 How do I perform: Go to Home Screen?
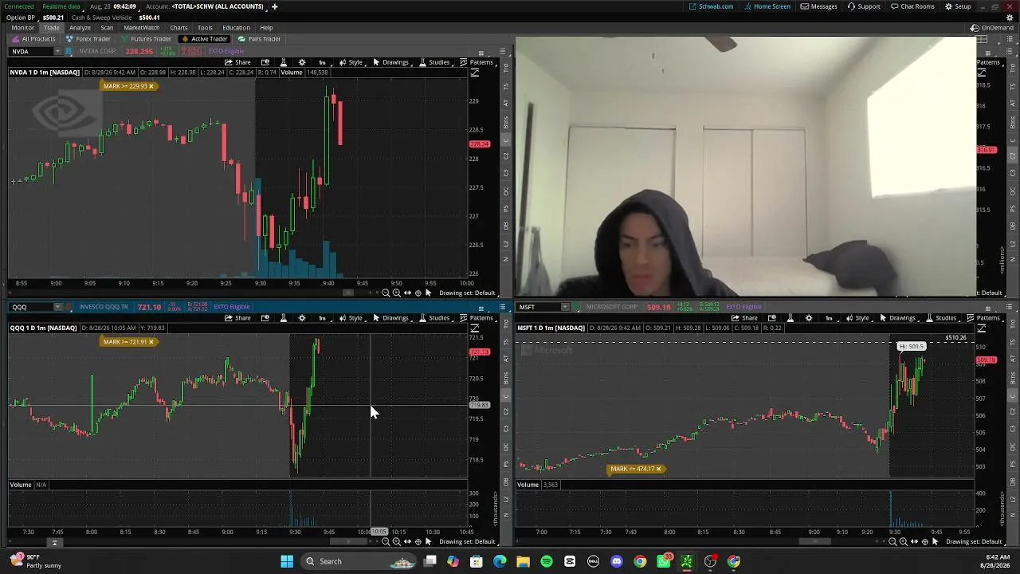(767, 6)
